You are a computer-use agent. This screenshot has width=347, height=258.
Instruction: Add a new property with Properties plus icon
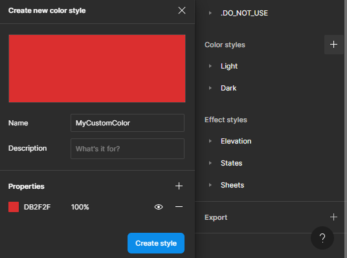tap(179, 186)
